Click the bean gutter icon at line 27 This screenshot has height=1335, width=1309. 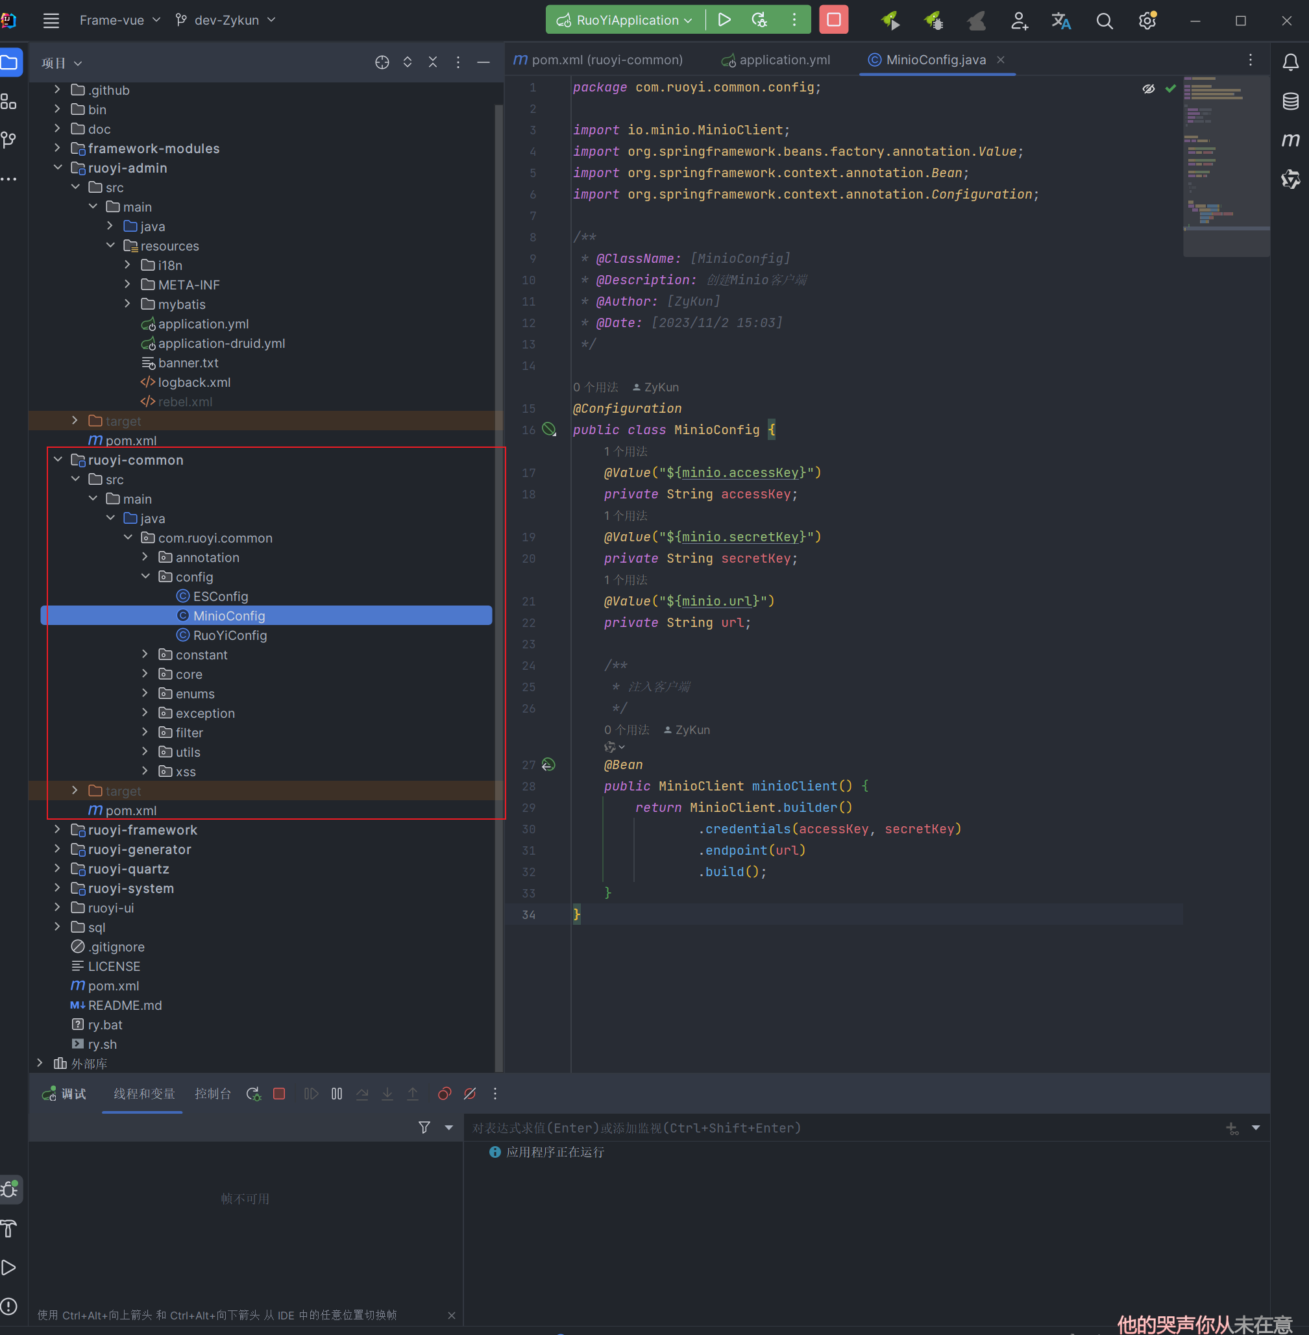click(x=548, y=765)
